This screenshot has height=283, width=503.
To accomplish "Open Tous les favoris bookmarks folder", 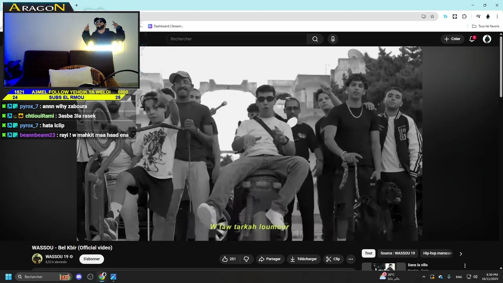I will (x=486, y=26).
